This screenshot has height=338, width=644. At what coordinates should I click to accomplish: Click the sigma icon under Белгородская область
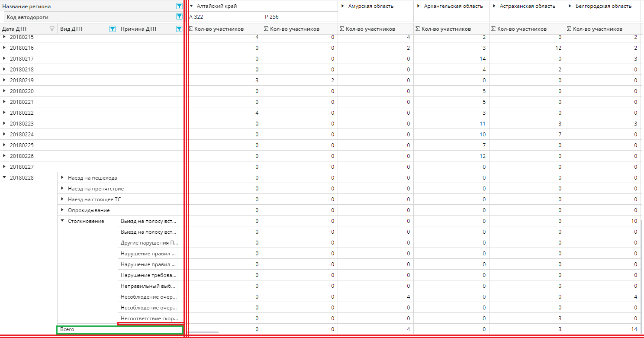569,29
